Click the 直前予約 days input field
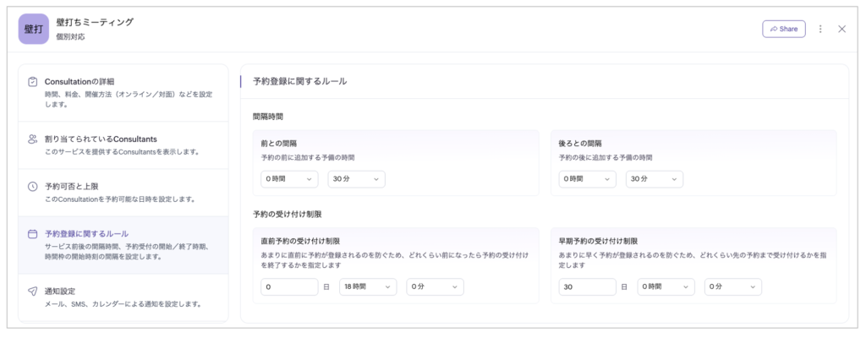The width and height of the screenshot is (866, 338). point(289,287)
